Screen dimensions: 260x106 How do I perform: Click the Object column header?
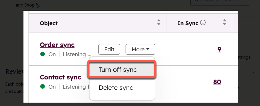(x=49, y=23)
